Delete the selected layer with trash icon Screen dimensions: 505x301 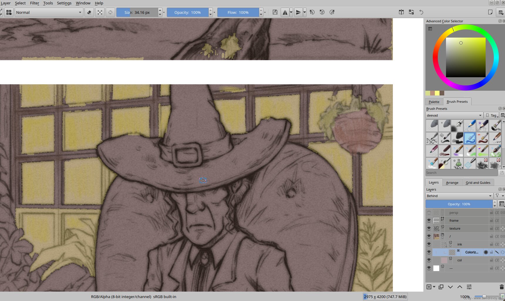tap(501, 287)
